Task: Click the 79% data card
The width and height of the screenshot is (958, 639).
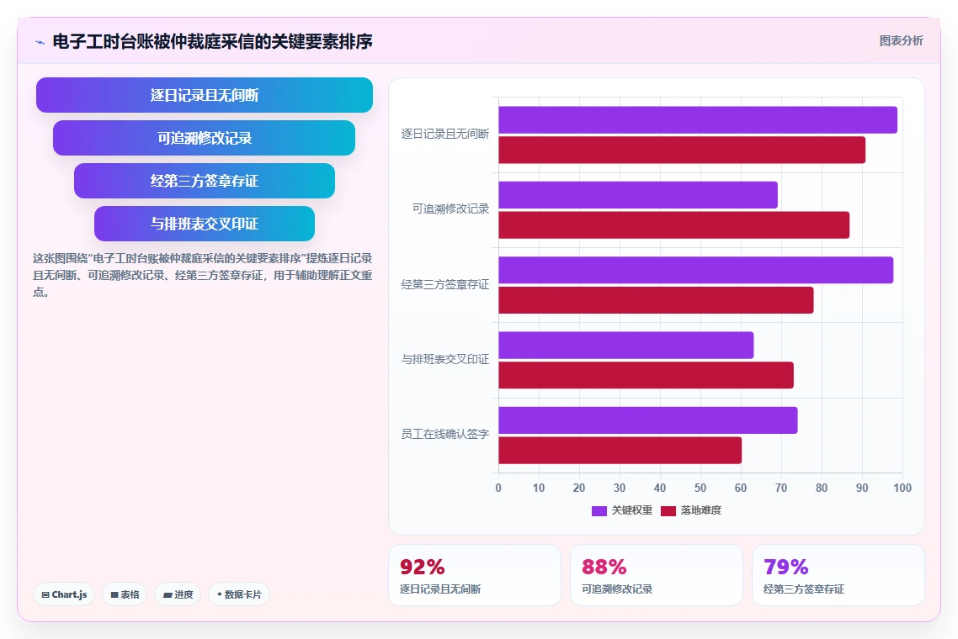Action: pyautogui.click(x=838, y=575)
